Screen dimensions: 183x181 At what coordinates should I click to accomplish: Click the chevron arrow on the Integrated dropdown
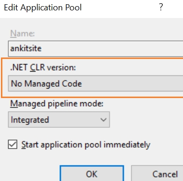tap(103, 120)
